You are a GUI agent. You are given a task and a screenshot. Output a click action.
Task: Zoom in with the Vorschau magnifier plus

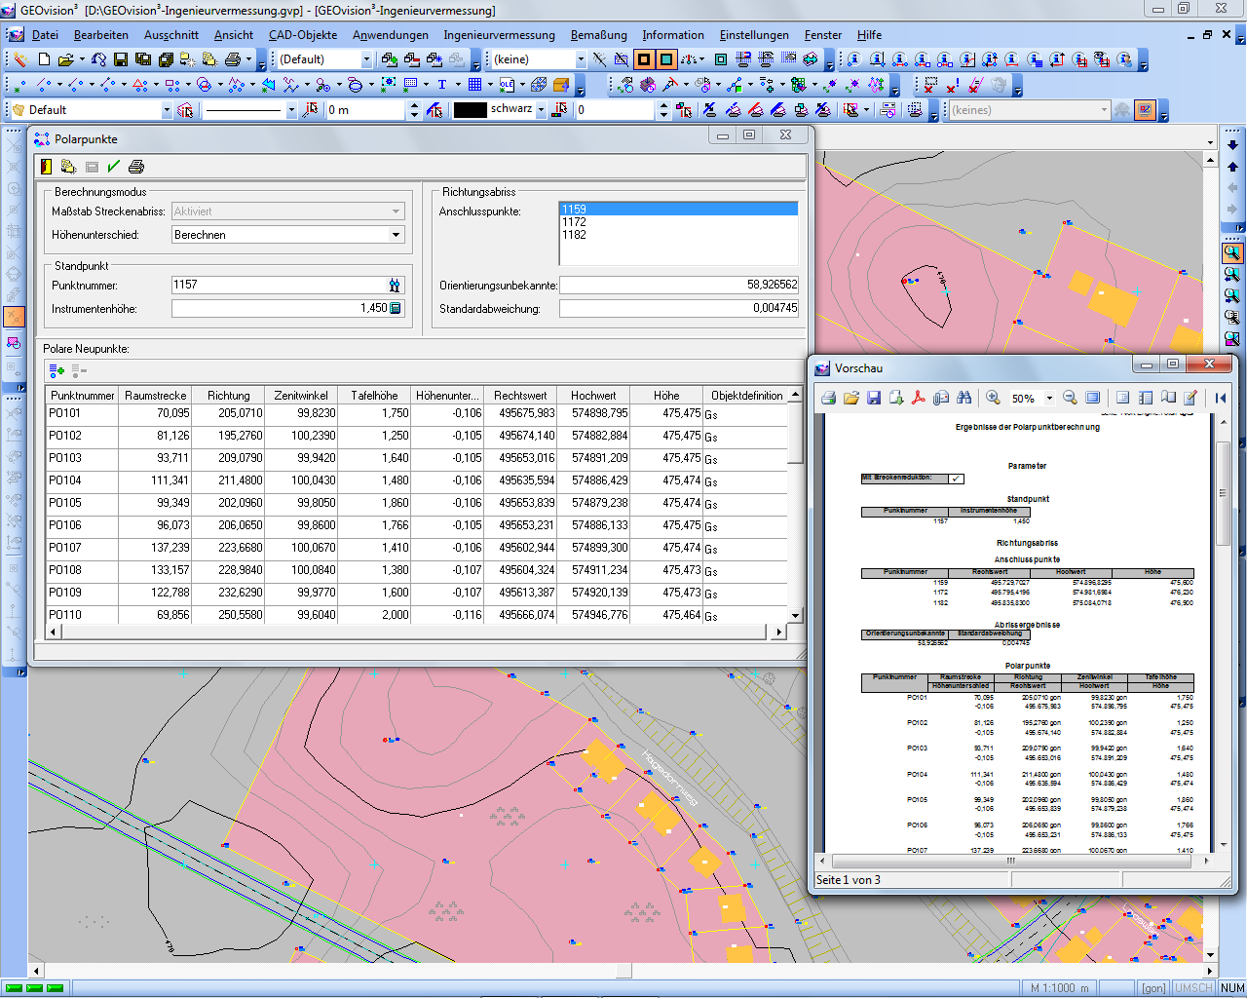tap(993, 398)
